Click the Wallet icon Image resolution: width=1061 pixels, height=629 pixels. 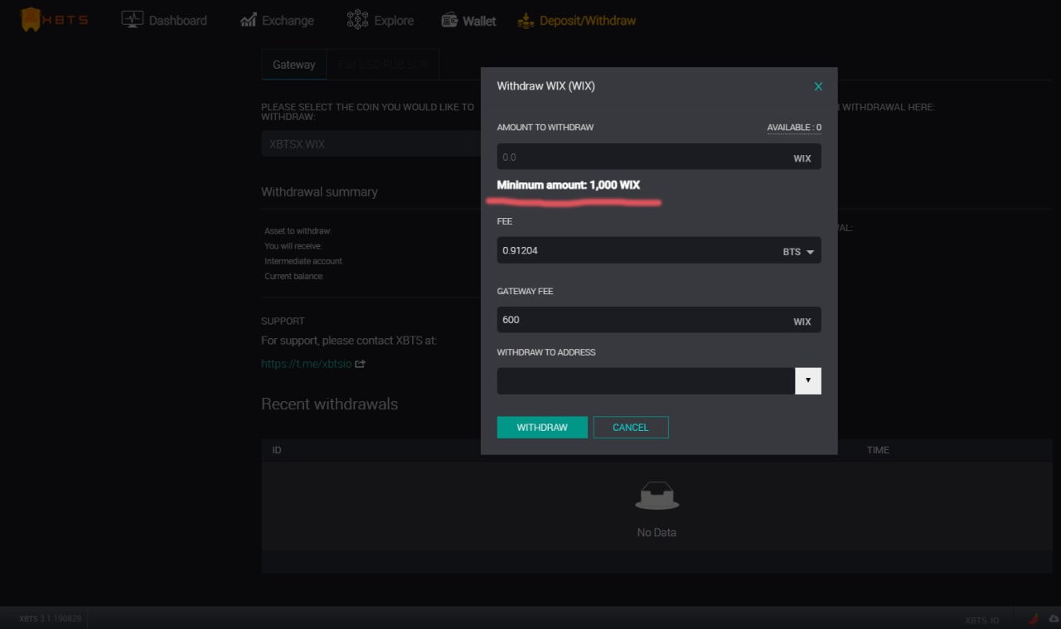pyautogui.click(x=449, y=20)
